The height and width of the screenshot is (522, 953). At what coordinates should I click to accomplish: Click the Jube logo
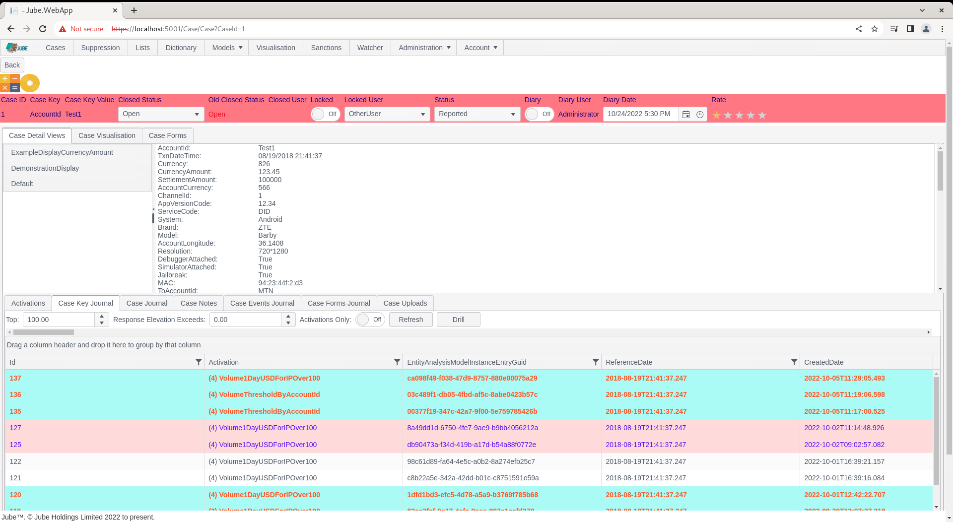[18, 48]
